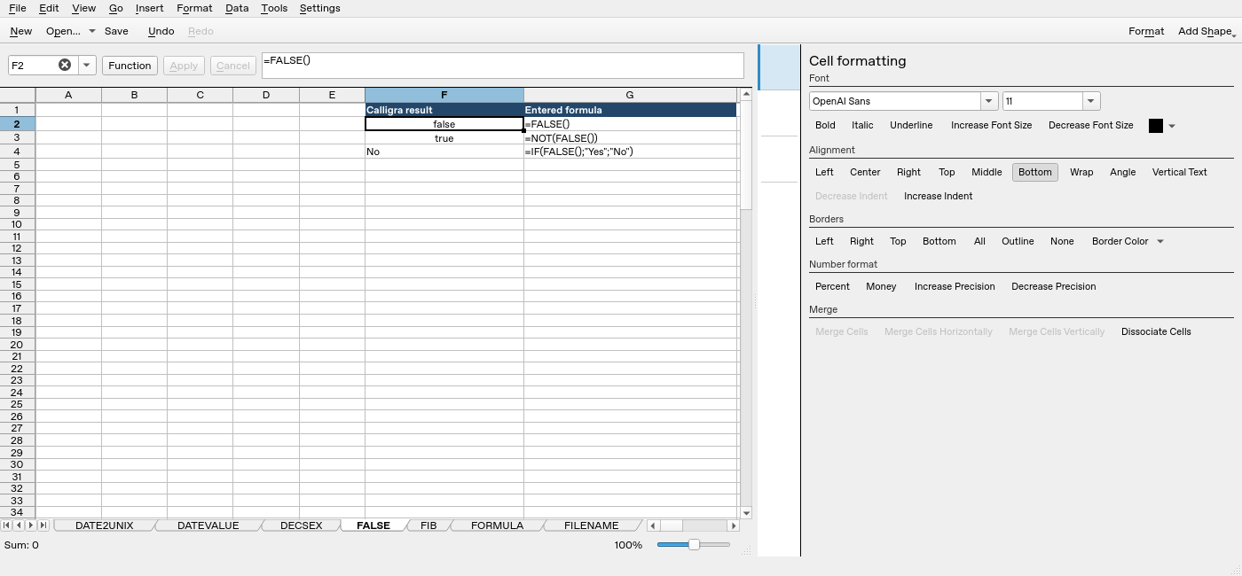Click the formula input field

tap(502, 66)
